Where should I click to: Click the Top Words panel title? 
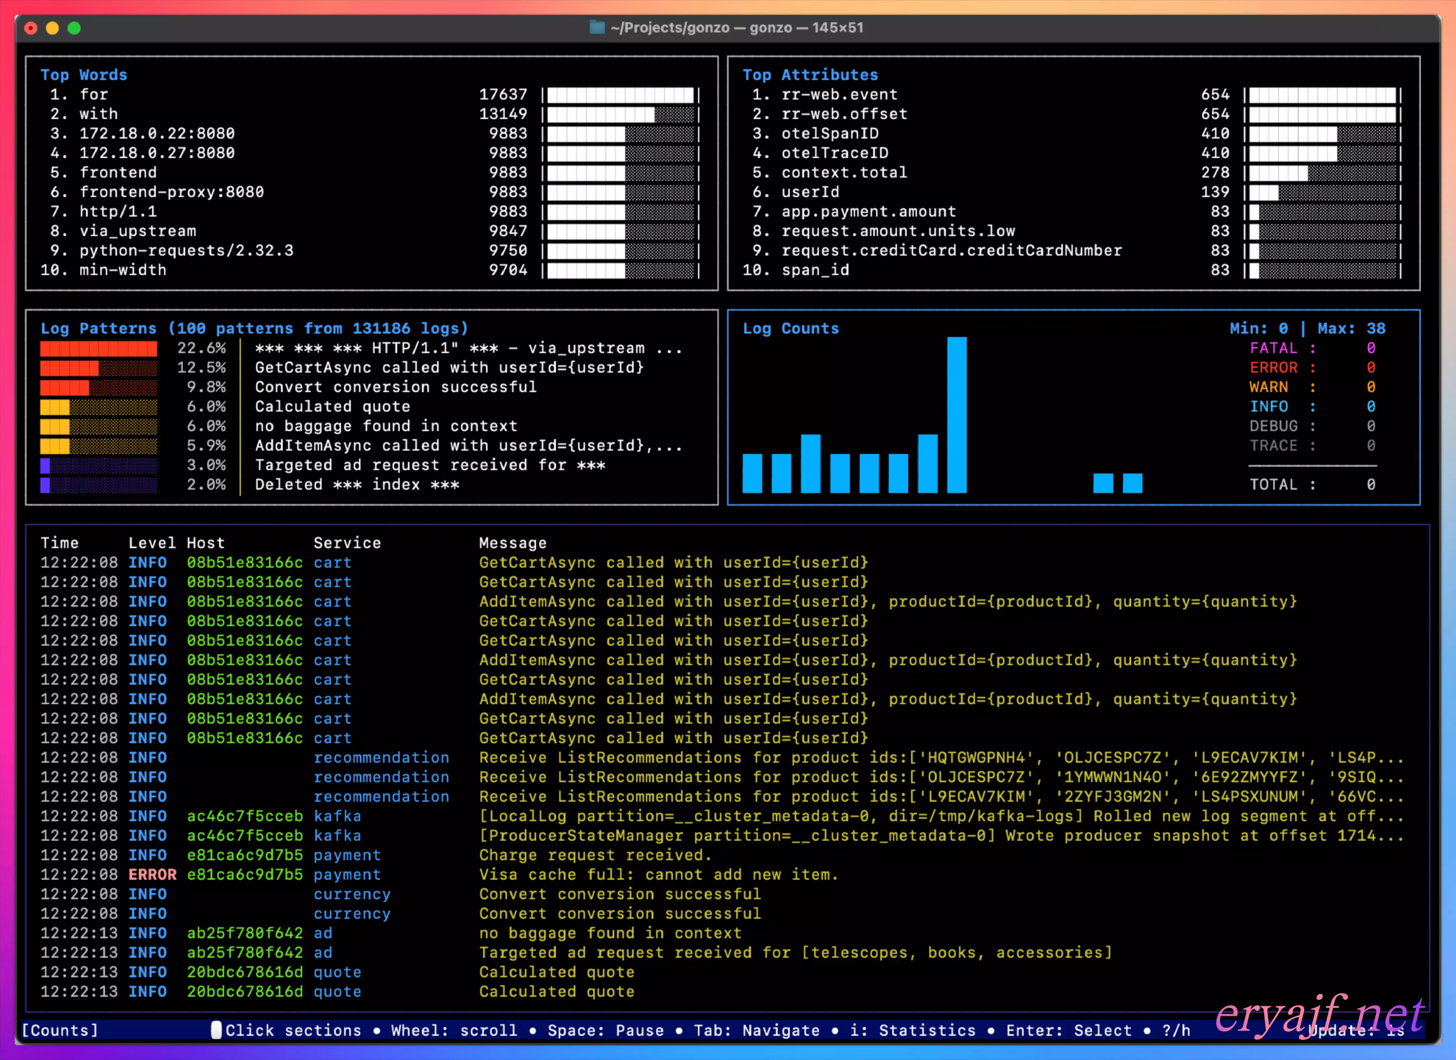tap(83, 75)
